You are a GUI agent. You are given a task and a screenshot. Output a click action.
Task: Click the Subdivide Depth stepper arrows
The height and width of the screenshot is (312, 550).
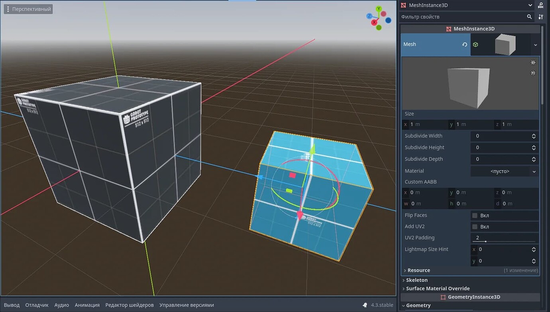coord(534,159)
